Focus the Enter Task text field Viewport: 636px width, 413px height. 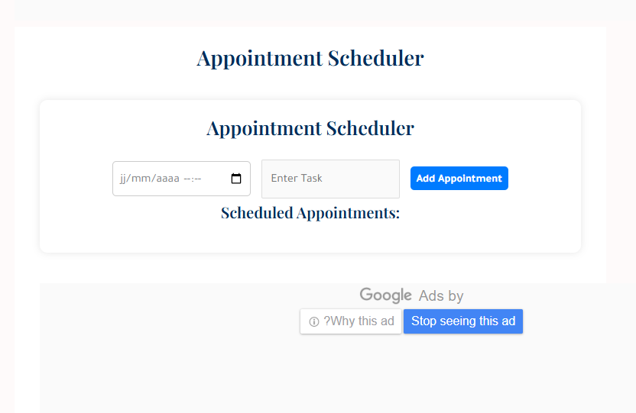pyautogui.click(x=330, y=179)
